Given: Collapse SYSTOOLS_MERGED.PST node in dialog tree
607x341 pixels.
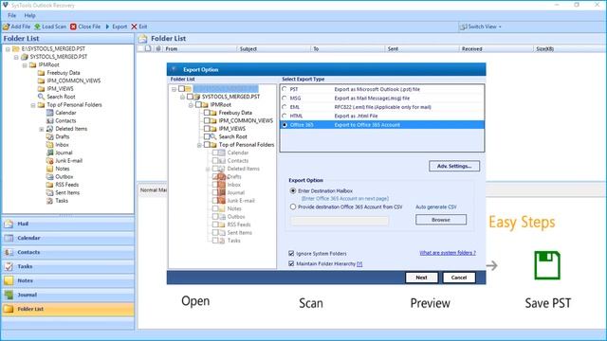Looking at the screenshot, I should (182, 97).
